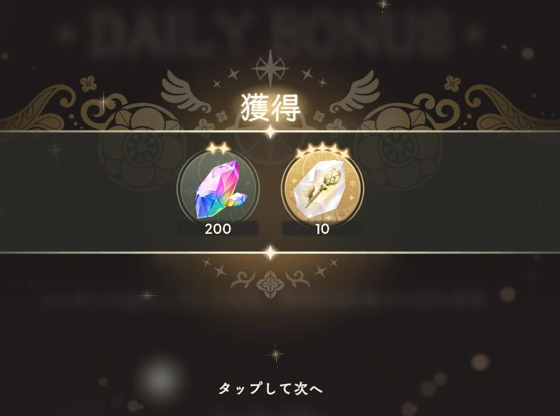Click the compass star ornament above 獲得

270,68
